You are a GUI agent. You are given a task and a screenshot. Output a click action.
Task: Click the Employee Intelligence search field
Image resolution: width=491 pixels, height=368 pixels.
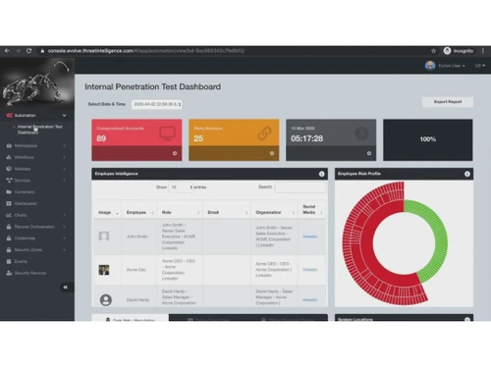(300, 187)
